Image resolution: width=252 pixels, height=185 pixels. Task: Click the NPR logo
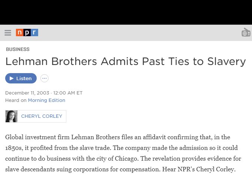27,33
